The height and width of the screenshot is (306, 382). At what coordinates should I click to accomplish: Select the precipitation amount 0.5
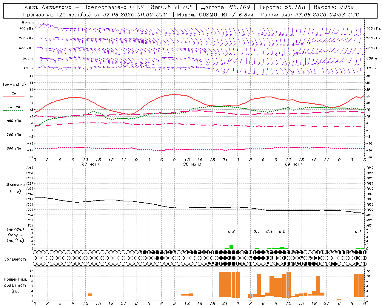click(282, 231)
